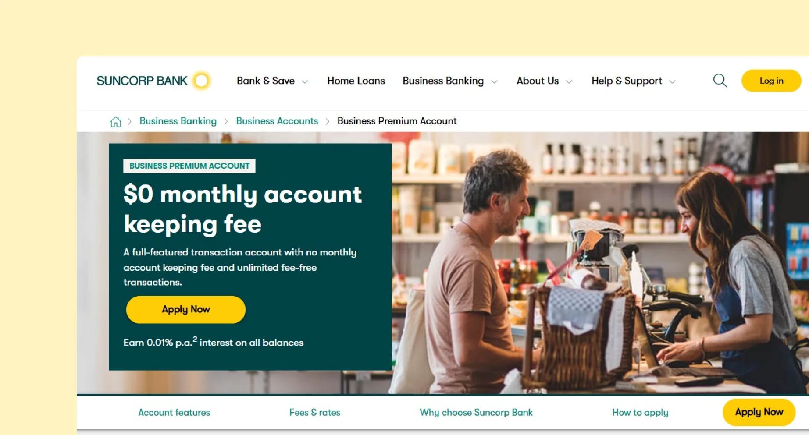
Task: Click the search magnifier icon
Action: [x=720, y=81]
